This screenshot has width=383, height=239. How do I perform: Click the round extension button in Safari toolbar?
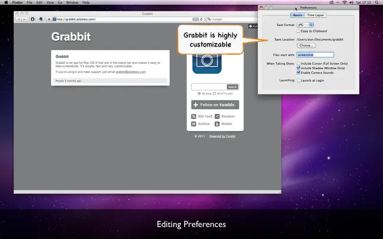click(33, 19)
